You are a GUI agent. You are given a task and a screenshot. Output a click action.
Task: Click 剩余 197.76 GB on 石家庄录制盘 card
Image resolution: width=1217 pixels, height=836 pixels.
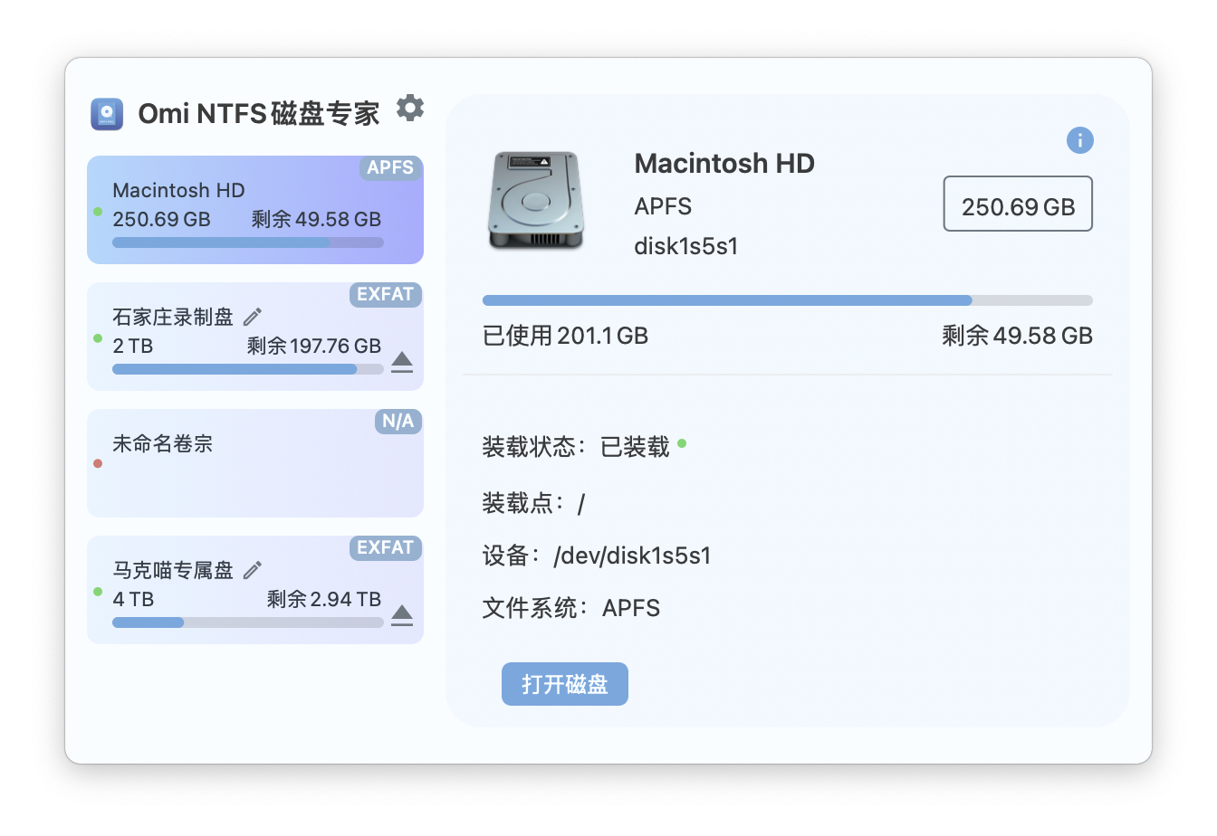pyautogui.click(x=314, y=346)
